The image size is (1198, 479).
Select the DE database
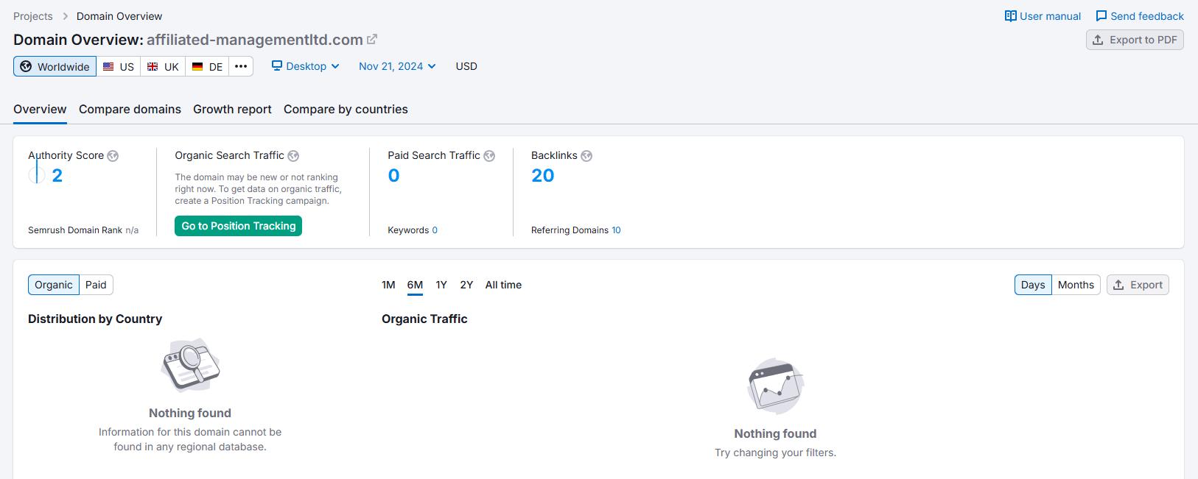[x=207, y=66]
